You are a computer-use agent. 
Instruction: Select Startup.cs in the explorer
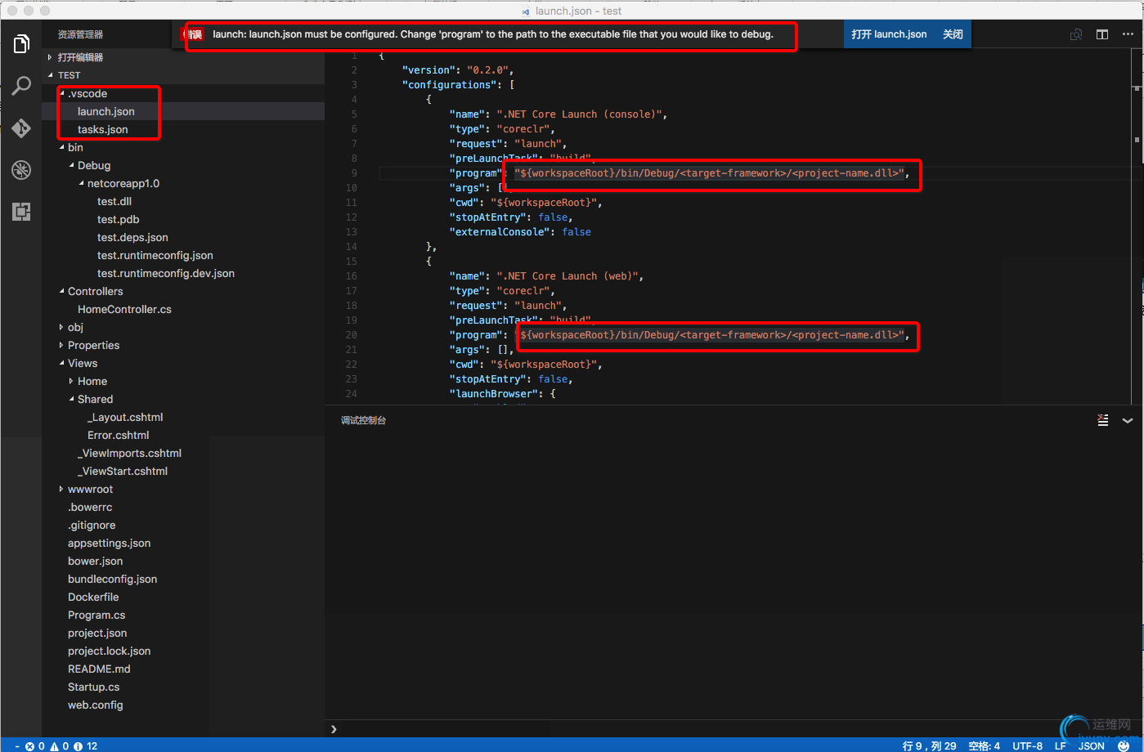[93, 687]
